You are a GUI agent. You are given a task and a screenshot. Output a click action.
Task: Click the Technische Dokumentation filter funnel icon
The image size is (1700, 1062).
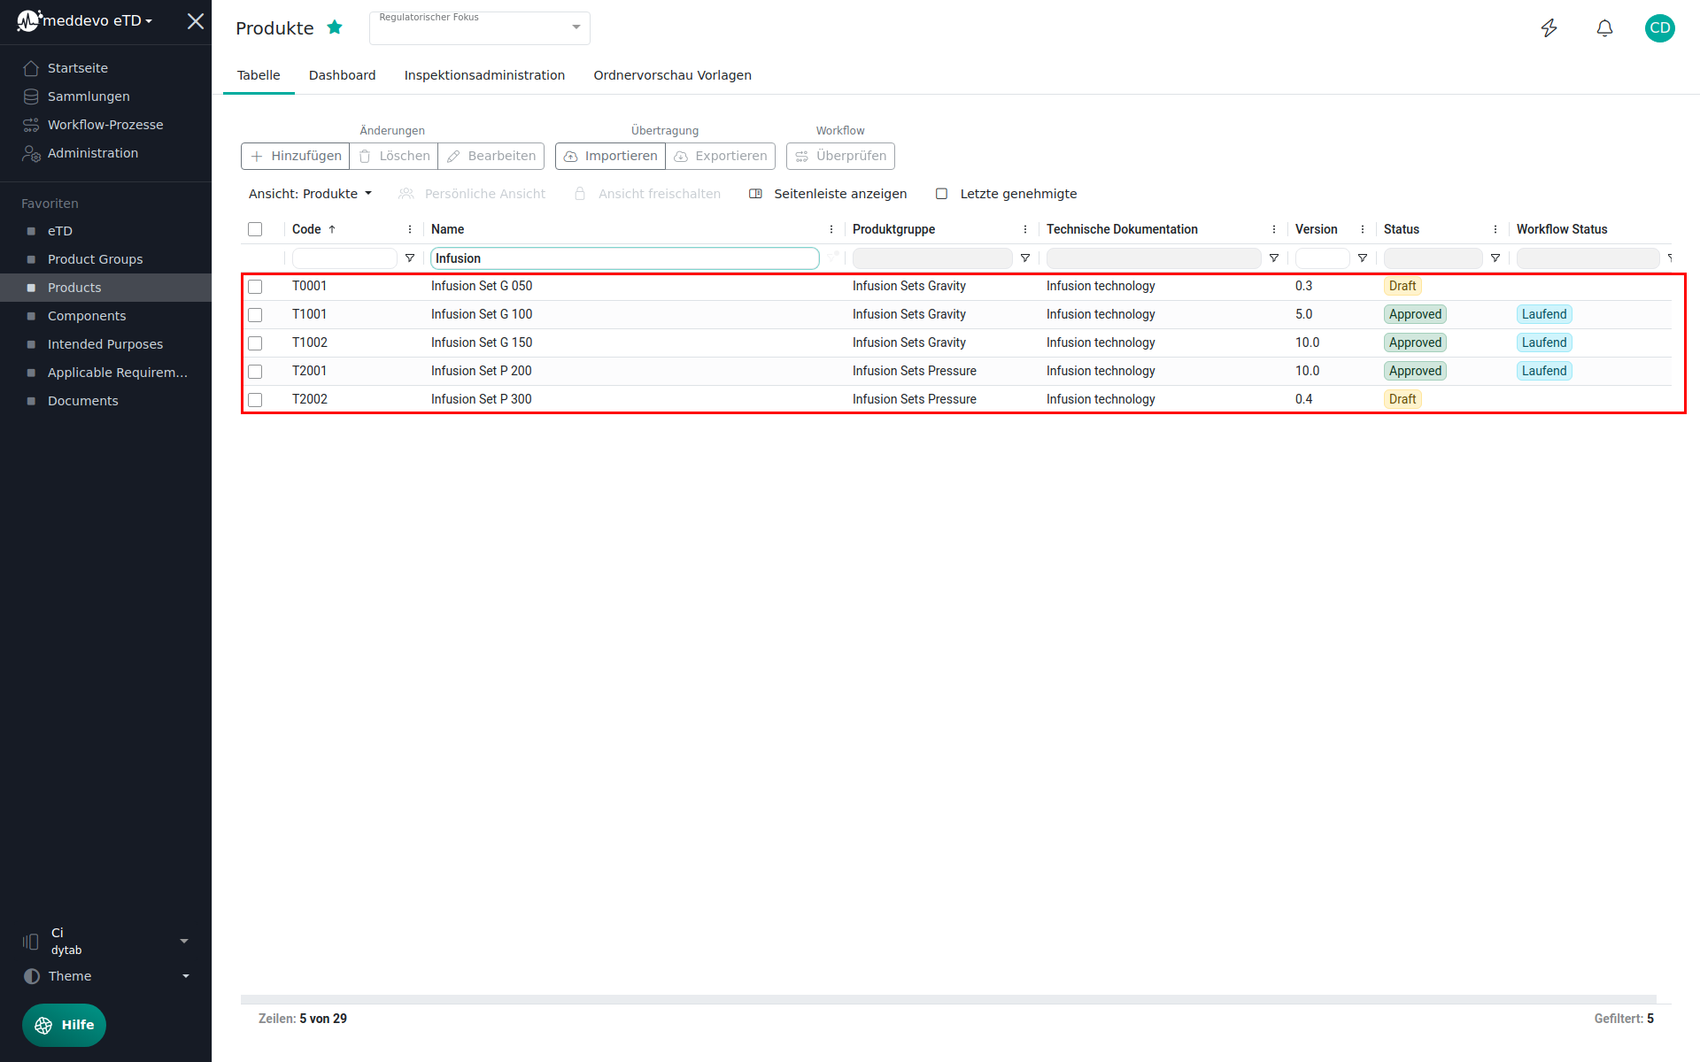tap(1274, 258)
